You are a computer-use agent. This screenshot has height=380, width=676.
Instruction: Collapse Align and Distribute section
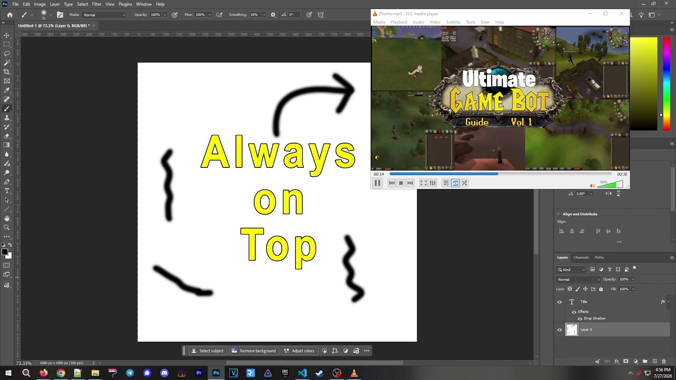(558, 214)
